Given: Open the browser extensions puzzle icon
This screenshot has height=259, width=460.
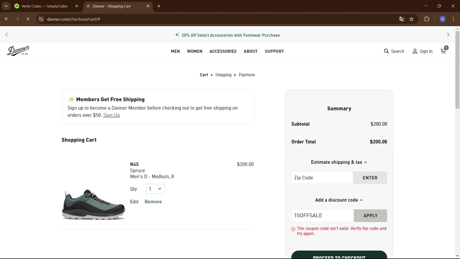Looking at the screenshot, I should coord(427,19).
